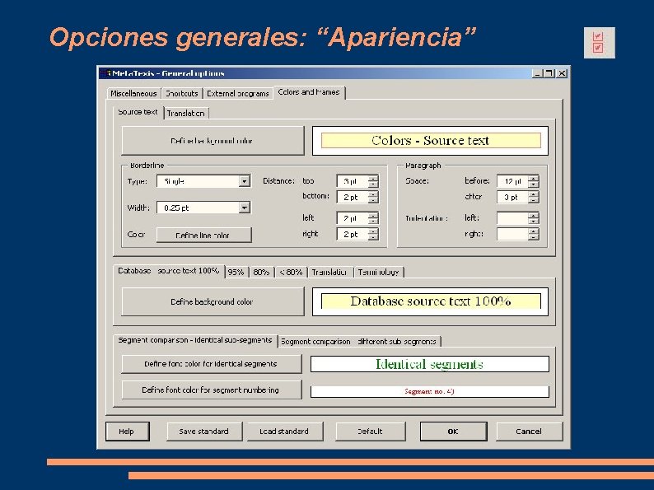This screenshot has width=654, height=490.
Task: Click the Space after stepper
Action: coord(534,197)
